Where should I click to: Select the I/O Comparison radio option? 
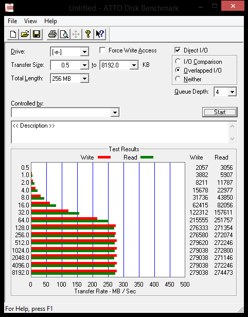click(x=178, y=61)
